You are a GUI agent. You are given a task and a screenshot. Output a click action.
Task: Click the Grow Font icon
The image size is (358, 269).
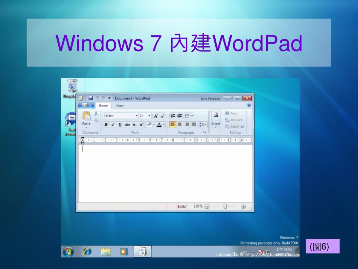point(156,116)
